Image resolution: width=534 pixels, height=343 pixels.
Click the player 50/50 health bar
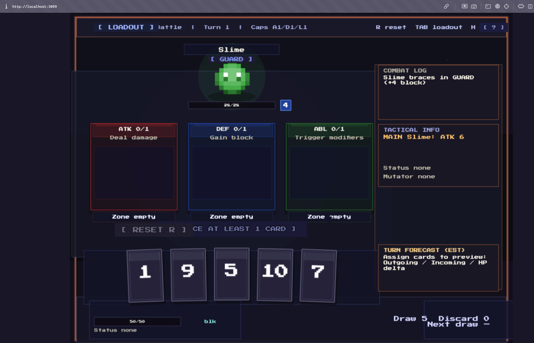[137, 322]
